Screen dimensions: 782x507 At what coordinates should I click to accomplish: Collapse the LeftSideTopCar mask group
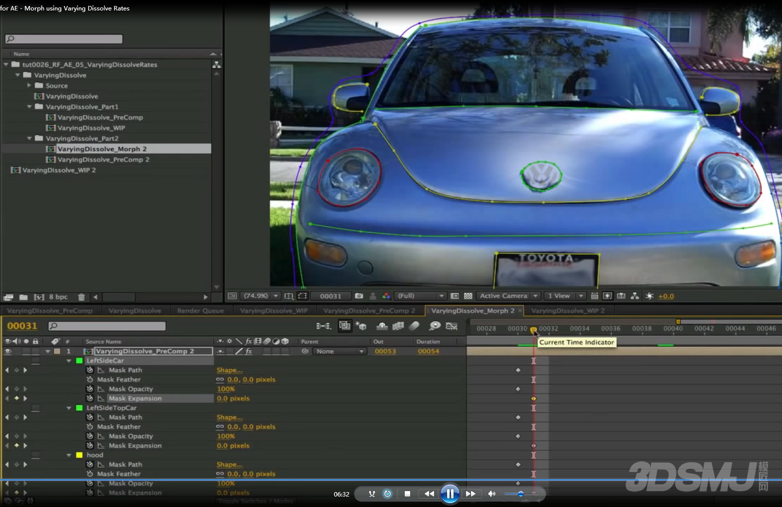pos(69,408)
